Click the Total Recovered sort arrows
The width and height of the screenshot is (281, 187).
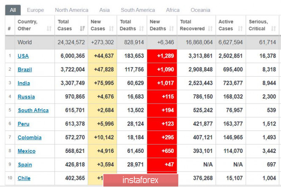[209, 29]
